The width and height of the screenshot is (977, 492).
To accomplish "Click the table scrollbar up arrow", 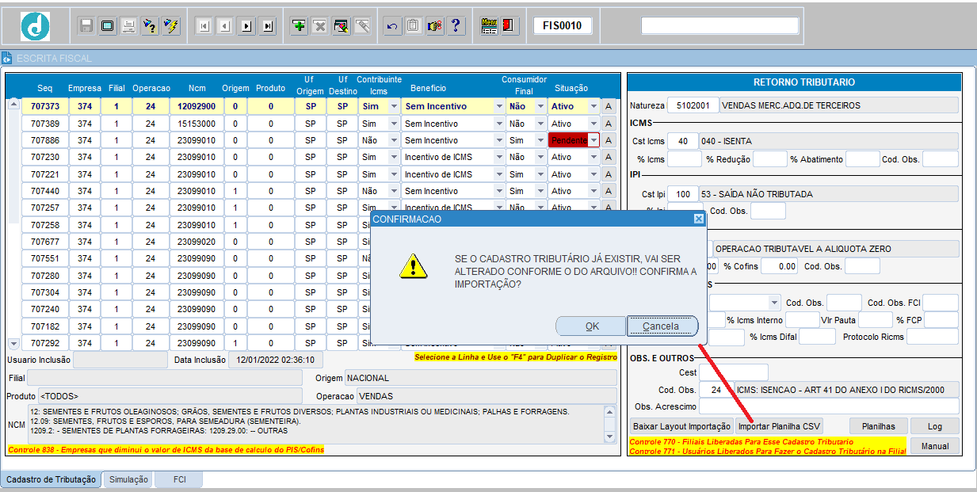I will click(x=13, y=104).
